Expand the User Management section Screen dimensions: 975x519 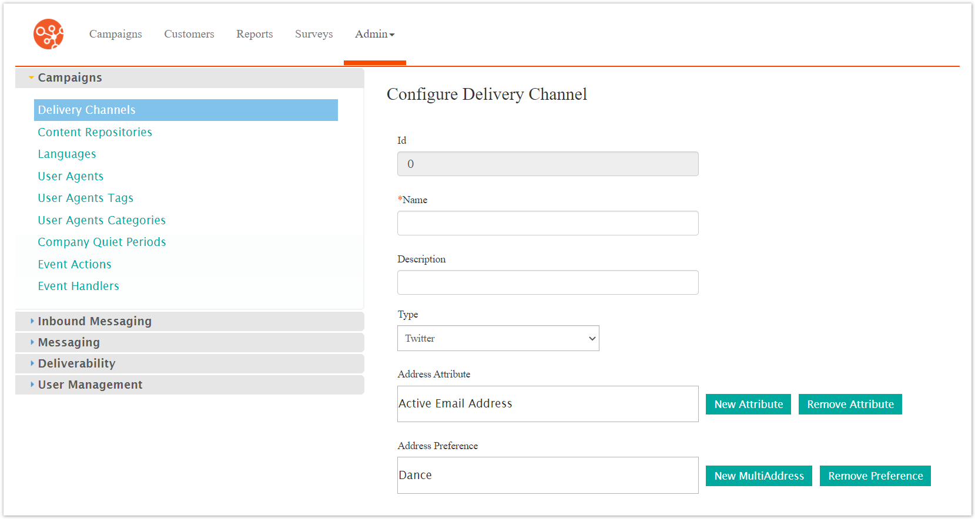90,385
